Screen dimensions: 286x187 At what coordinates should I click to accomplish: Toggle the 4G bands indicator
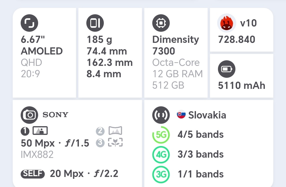161,154
